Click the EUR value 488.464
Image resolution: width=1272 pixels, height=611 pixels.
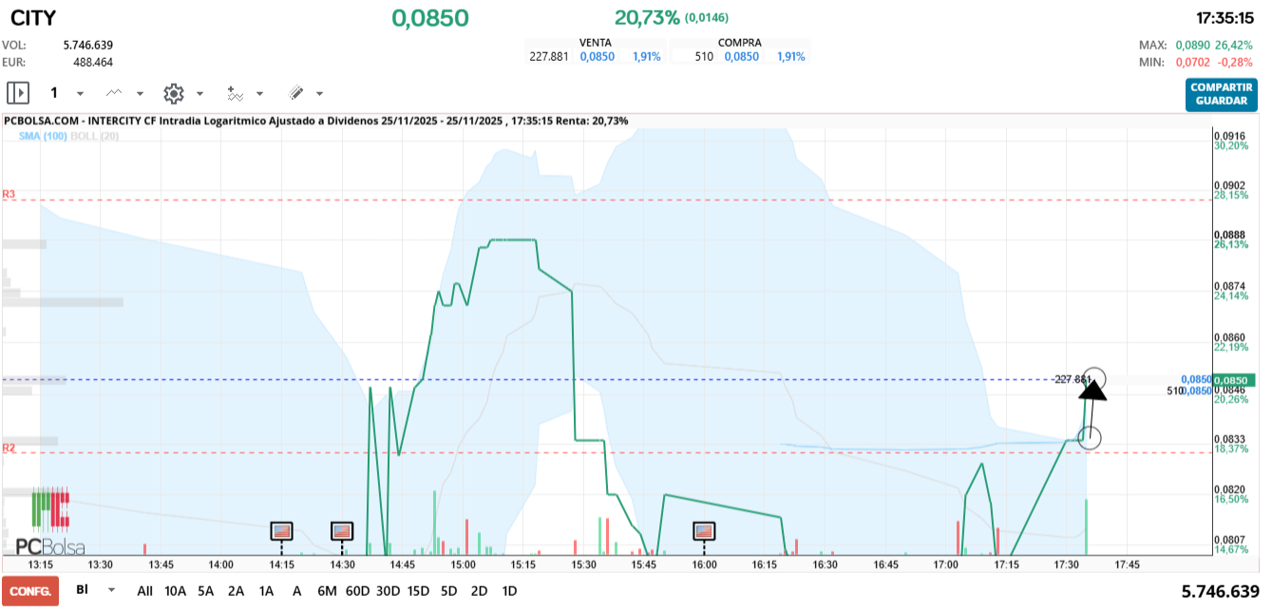93,63
